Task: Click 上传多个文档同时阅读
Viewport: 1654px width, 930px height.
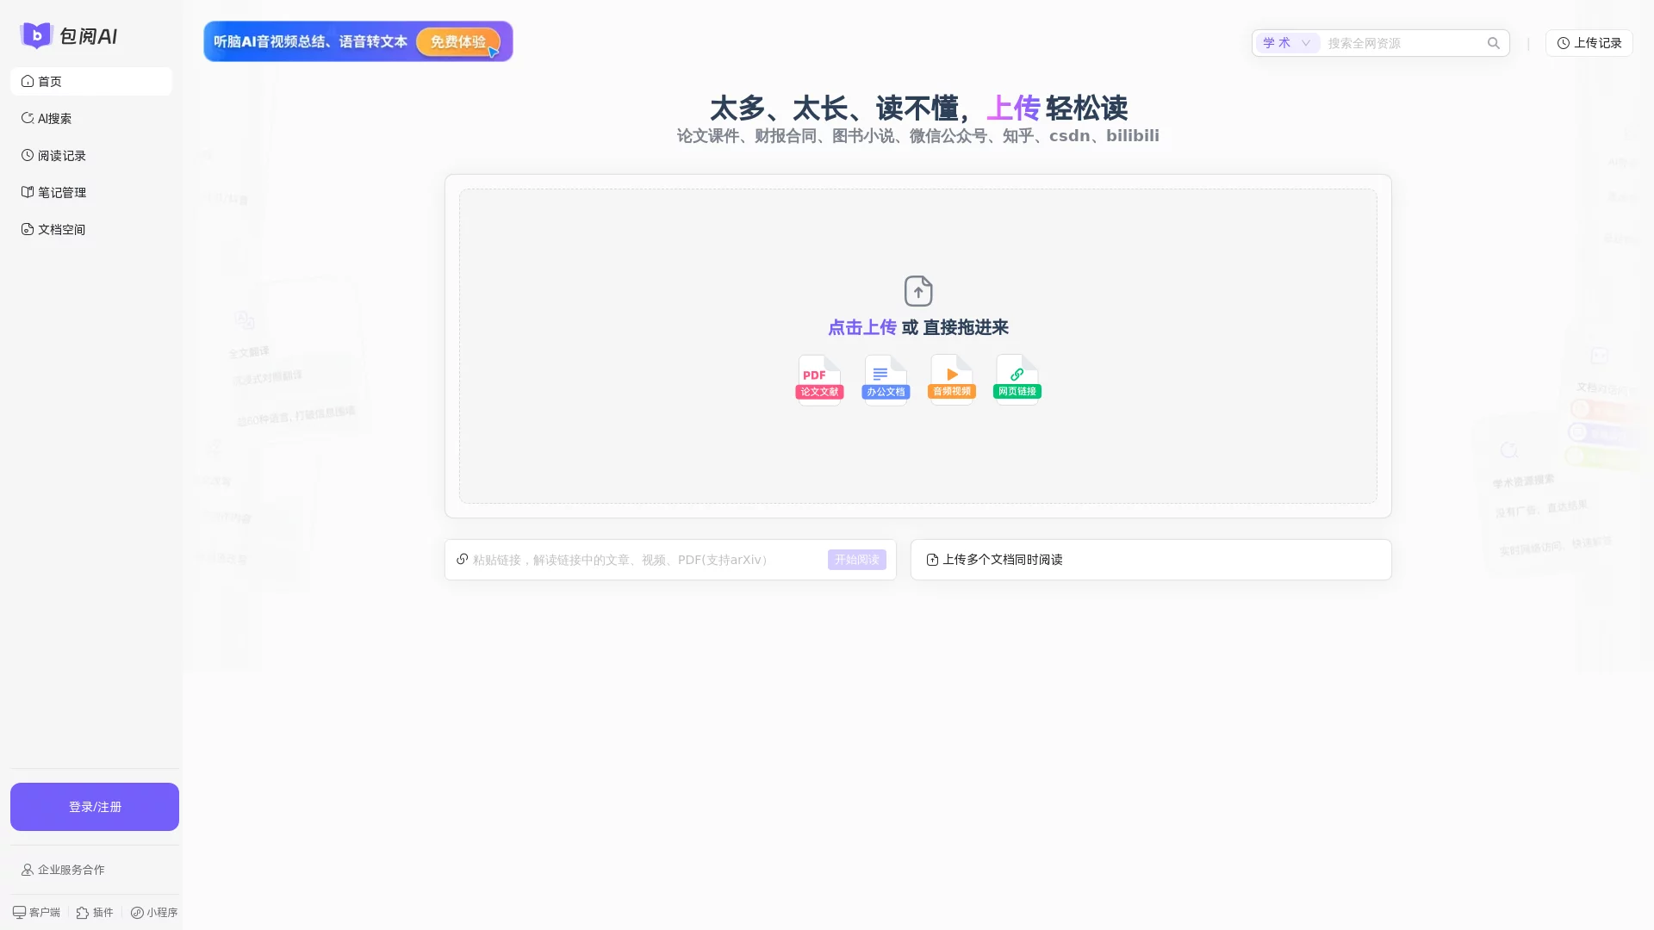Action: [x=1003, y=560]
